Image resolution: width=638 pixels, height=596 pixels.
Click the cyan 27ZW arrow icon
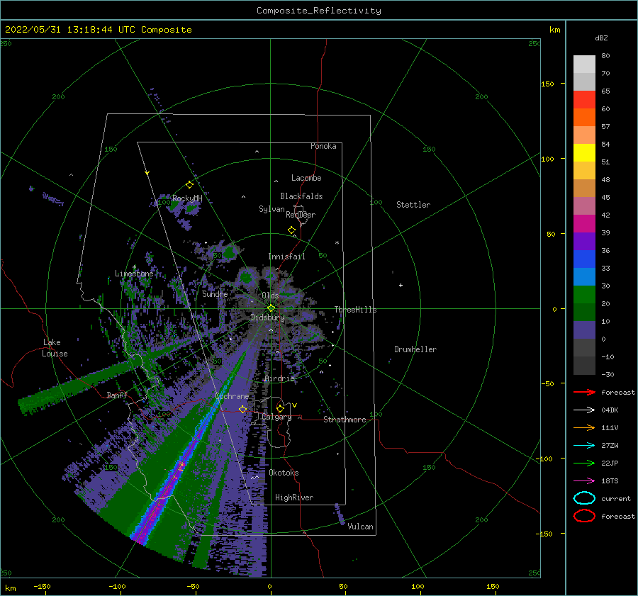(584, 446)
